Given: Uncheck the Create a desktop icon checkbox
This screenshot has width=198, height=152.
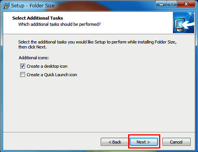Looking at the screenshot, I should click(x=22, y=66).
